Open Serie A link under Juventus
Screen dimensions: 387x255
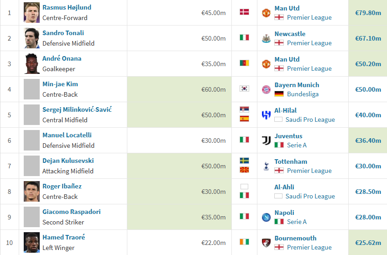[x=297, y=145]
